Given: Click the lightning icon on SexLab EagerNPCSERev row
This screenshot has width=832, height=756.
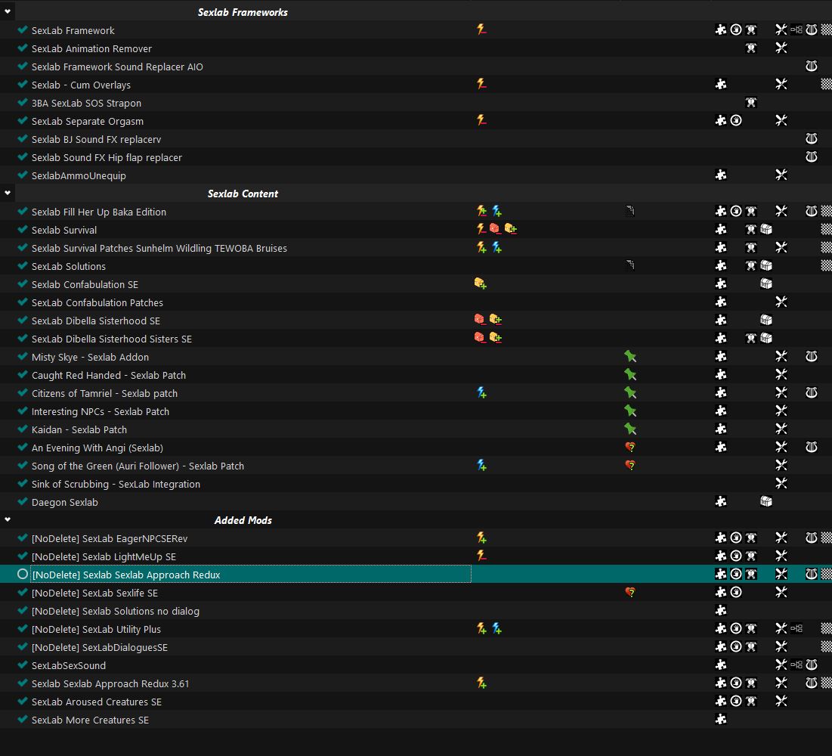Looking at the screenshot, I should coord(481,538).
